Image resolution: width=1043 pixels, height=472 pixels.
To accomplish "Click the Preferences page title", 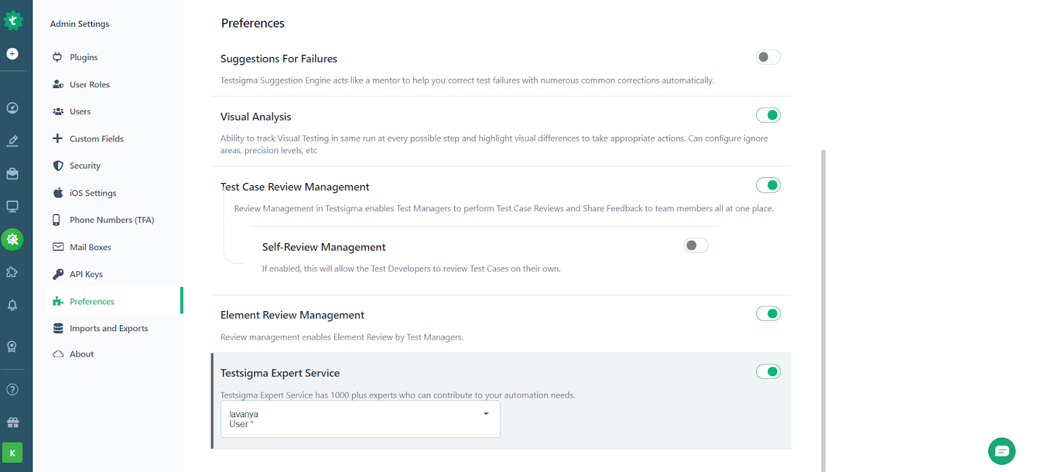I will [x=253, y=23].
